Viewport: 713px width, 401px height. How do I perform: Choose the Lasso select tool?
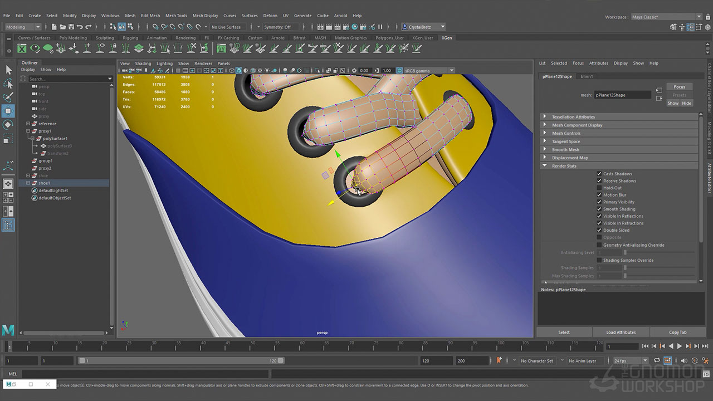tap(8, 84)
